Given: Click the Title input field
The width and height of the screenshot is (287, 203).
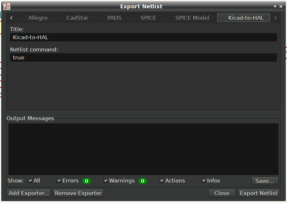Looking at the screenshot, I should (x=143, y=37).
